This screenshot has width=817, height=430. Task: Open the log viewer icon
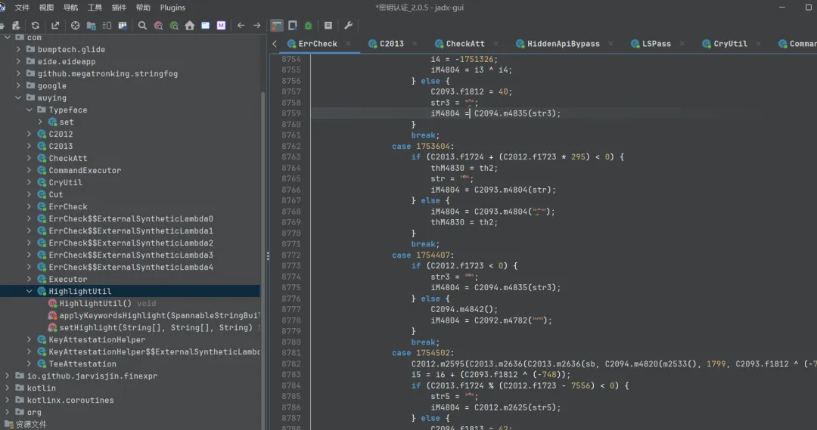328,26
